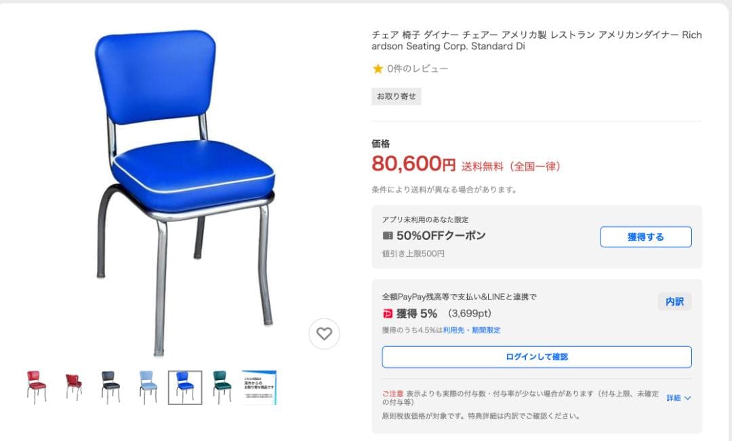Select the currently highlighted blue chair thumbnail
Image resolution: width=732 pixels, height=441 pixels.
click(185, 386)
